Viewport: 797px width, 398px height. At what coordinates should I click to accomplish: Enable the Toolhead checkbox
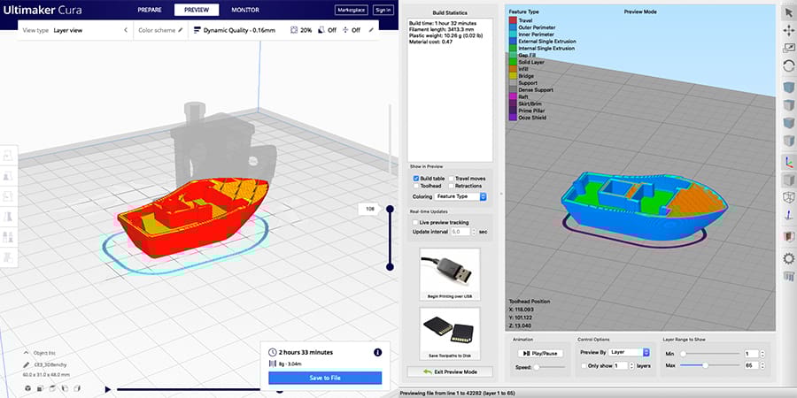(x=416, y=186)
